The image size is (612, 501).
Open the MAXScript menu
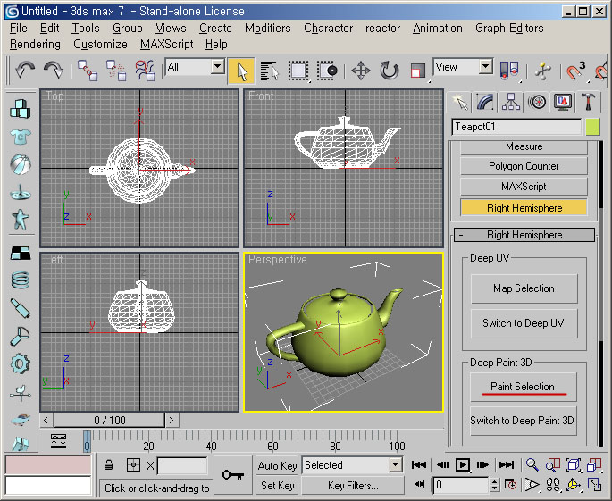(167, 44)
